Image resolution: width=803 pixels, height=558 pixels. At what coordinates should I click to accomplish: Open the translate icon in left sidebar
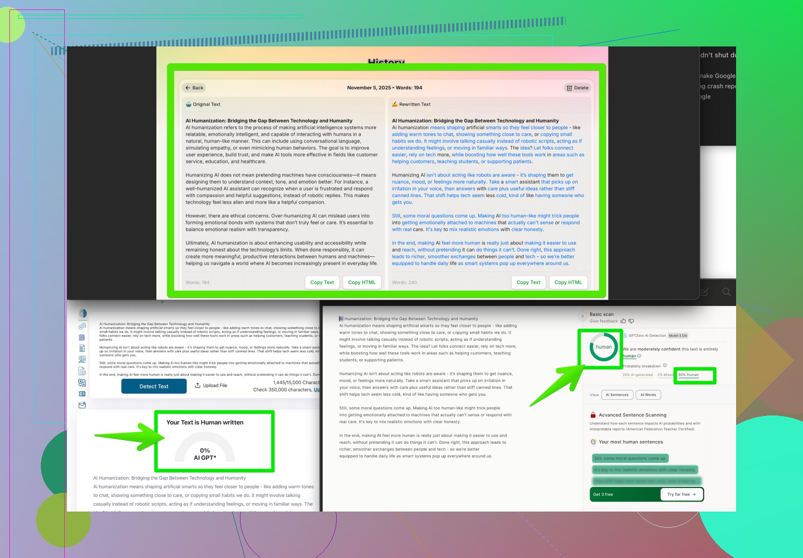click(82, 383)
